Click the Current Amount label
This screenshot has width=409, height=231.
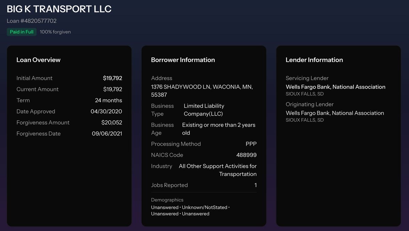point(37,89)
